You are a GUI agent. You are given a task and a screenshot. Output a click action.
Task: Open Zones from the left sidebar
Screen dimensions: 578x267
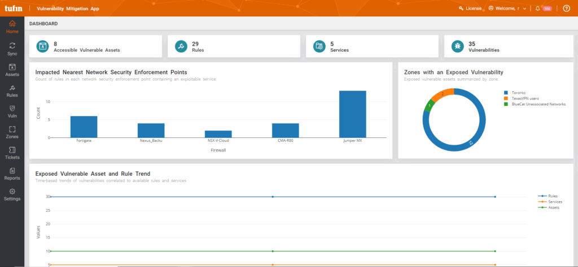point(12,132)
